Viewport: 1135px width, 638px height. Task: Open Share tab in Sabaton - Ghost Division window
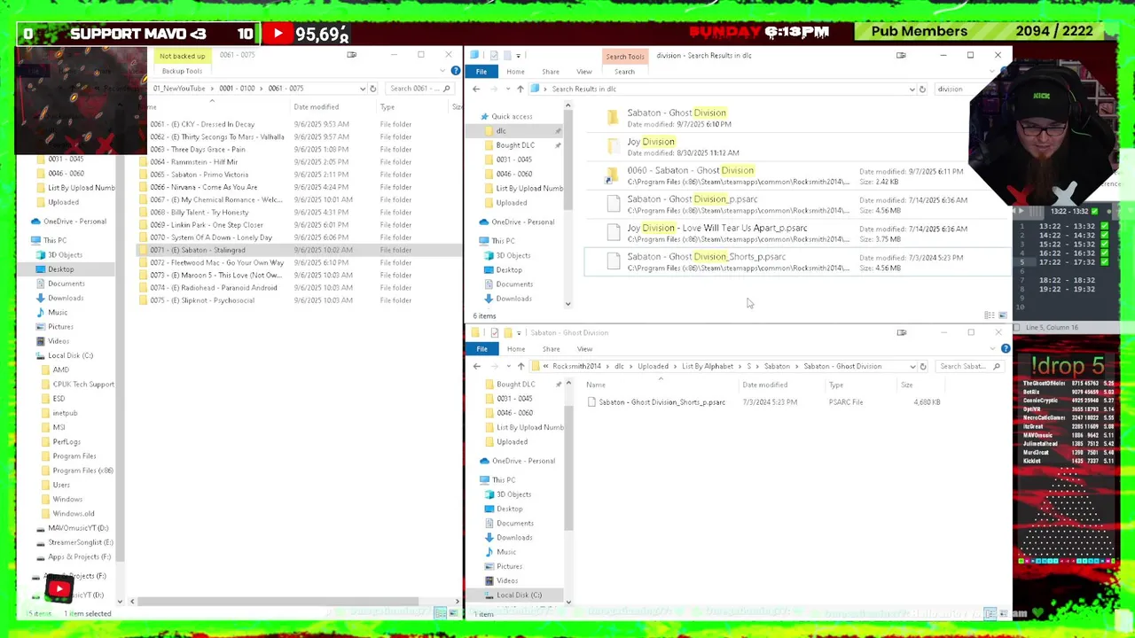[x=551, y=349]
